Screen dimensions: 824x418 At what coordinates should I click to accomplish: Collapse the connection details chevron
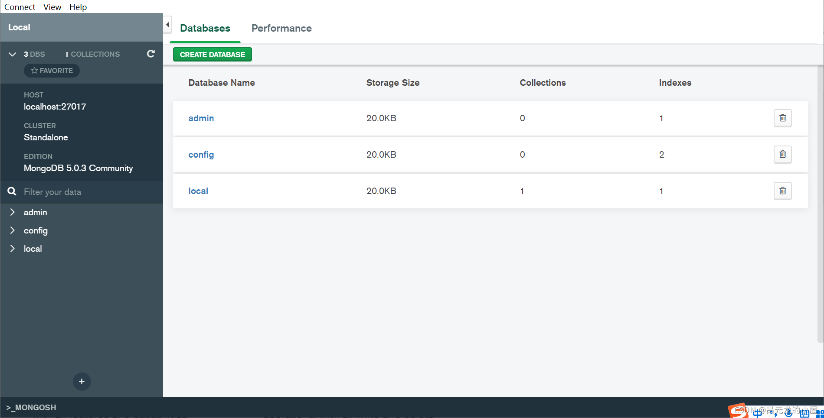point(13,54)
